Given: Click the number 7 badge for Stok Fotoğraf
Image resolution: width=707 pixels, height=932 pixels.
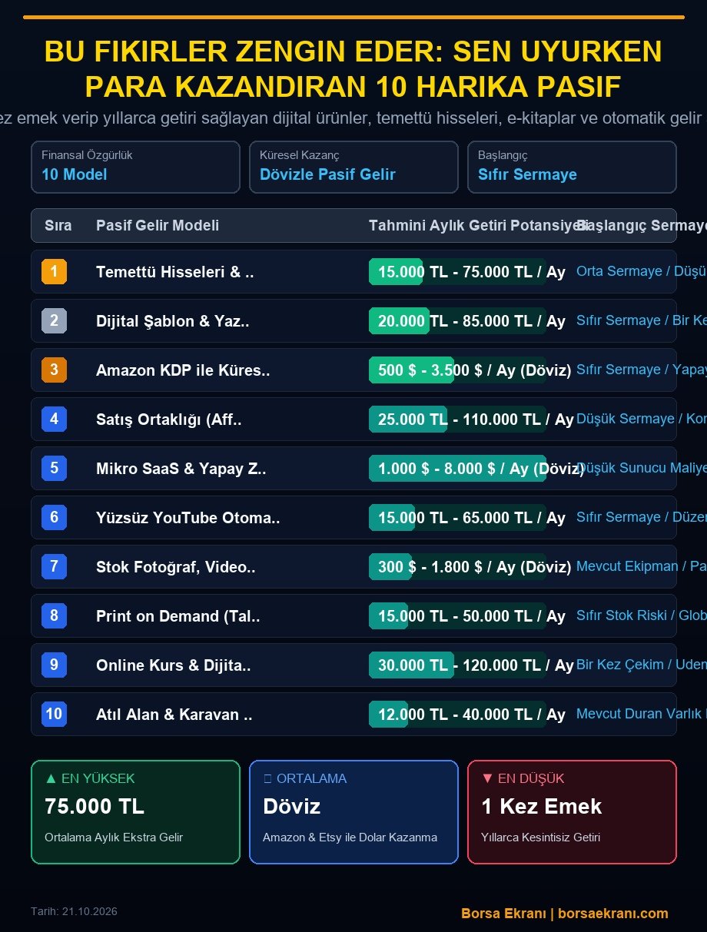Looking at the screenshot, I should (54, 566).
